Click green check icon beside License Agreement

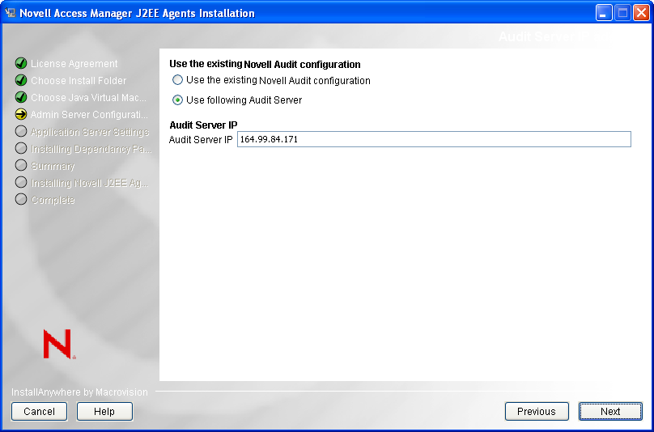[x=21, y=63]
